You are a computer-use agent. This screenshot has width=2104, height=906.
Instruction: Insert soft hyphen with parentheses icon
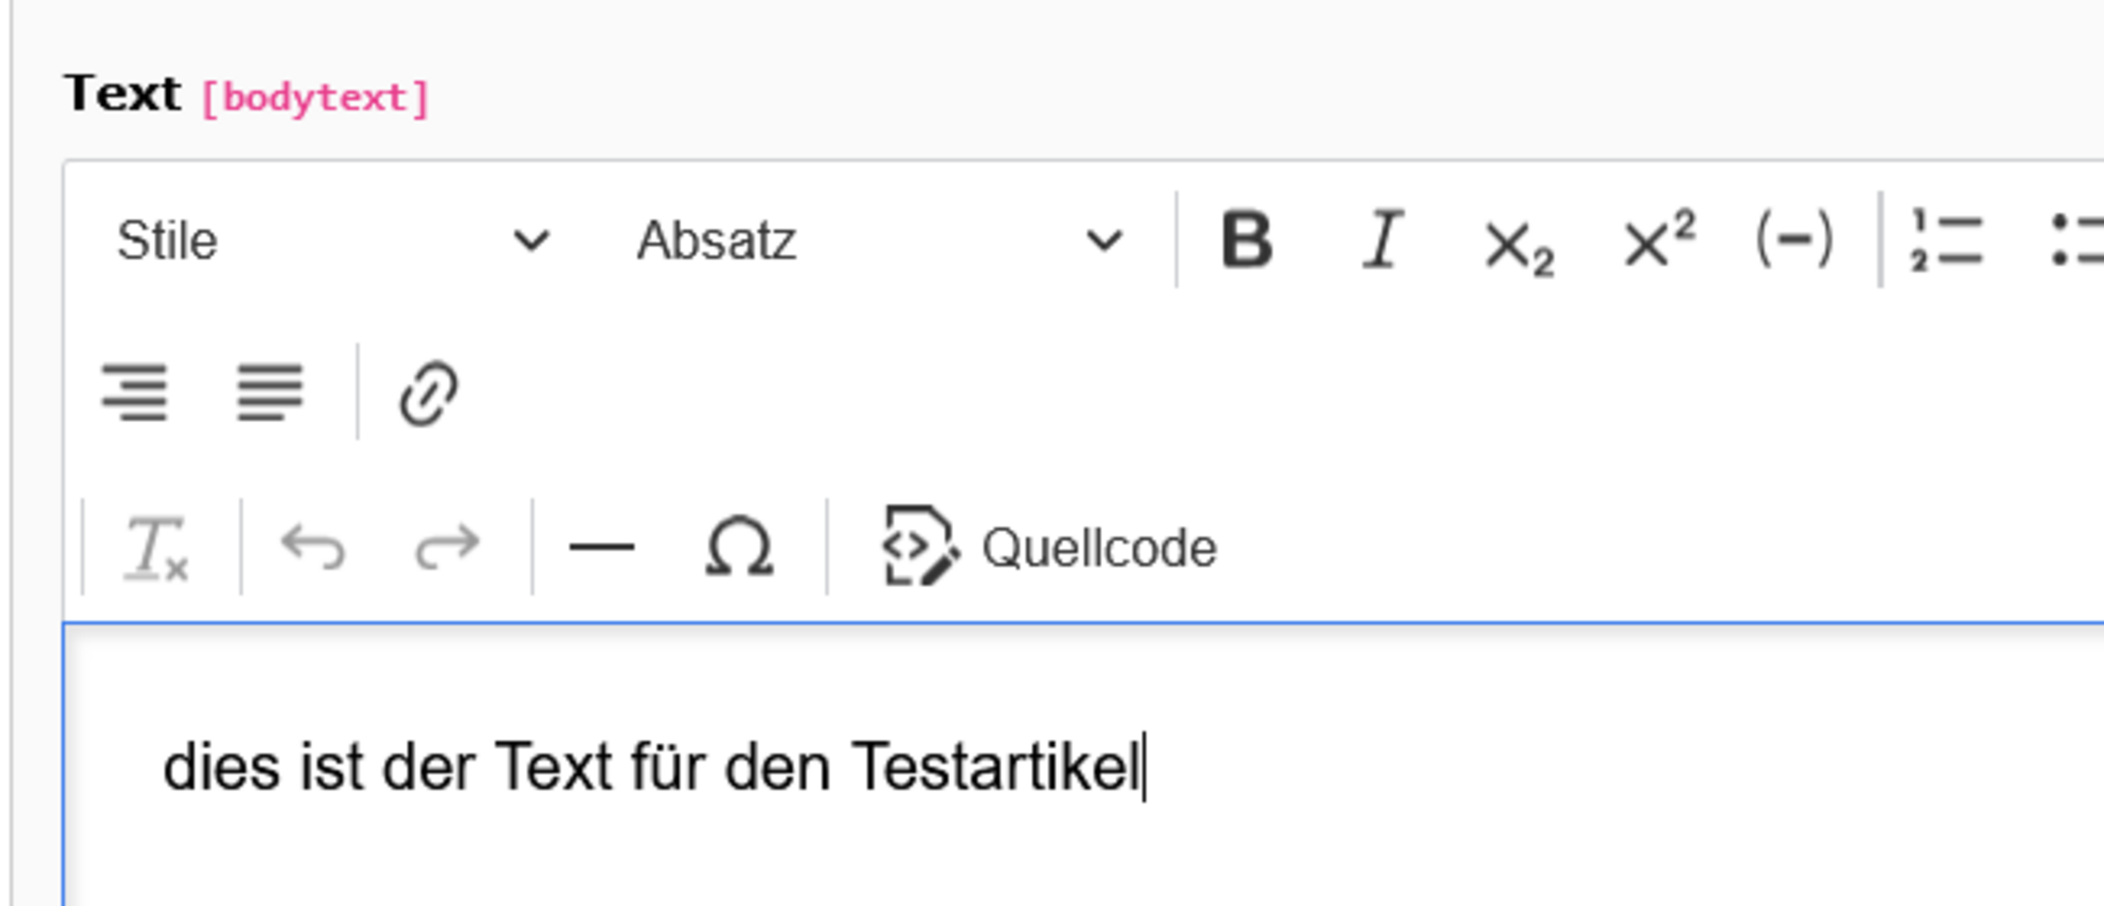click(x=1794, y=241)
